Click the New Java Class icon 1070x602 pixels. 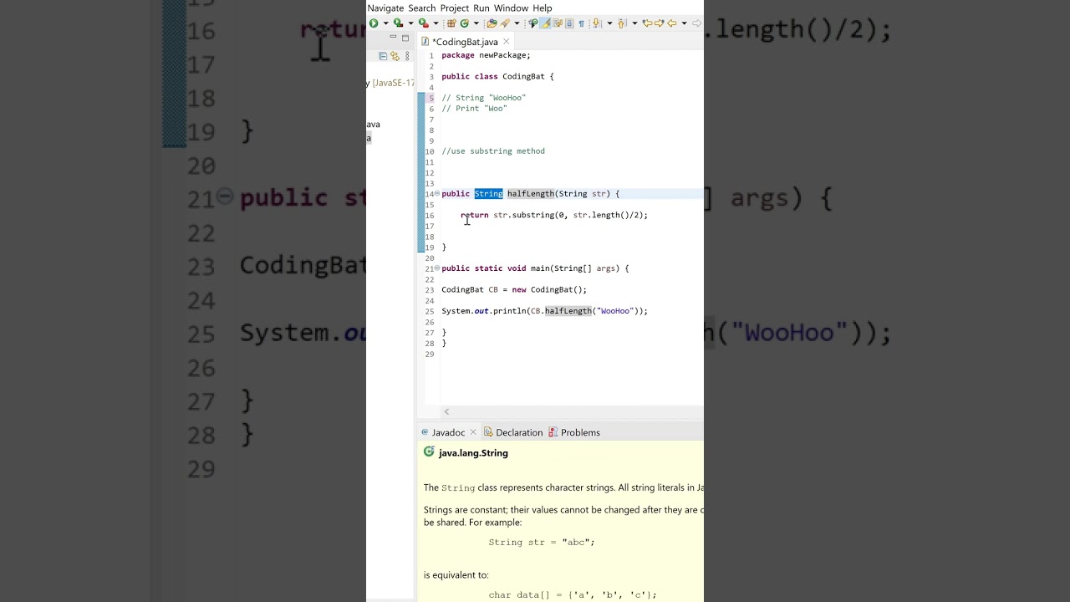464,23
